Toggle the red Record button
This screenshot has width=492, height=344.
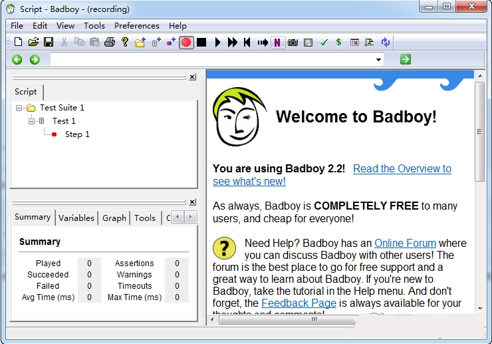pyautogui.click(x=186, y=43)
